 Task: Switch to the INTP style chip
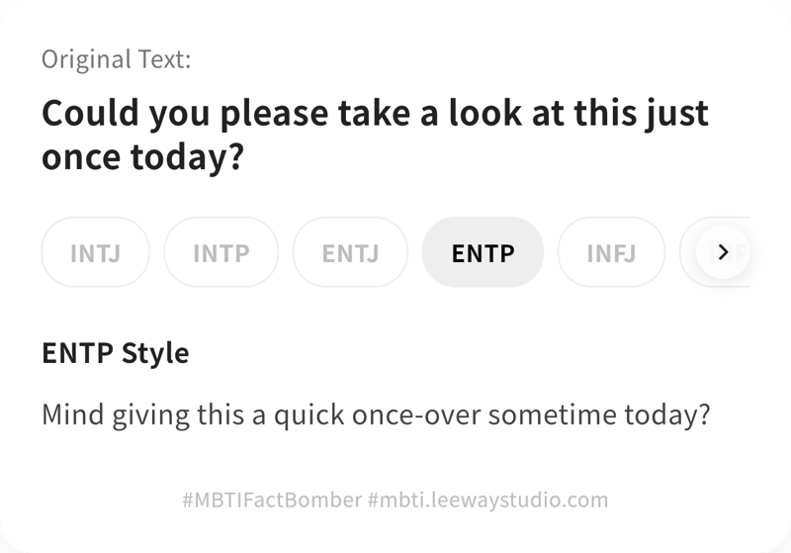click(221, 252)
